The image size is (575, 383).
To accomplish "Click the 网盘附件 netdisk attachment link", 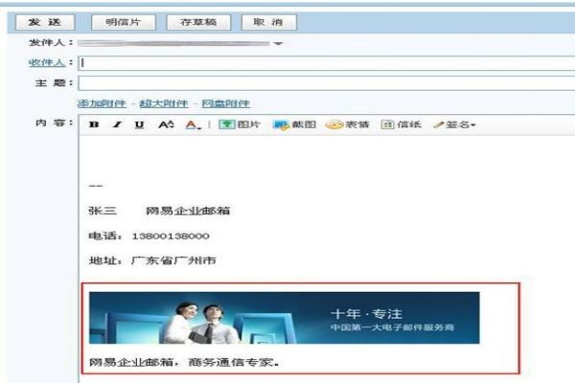I will click(x=225, y=103).
